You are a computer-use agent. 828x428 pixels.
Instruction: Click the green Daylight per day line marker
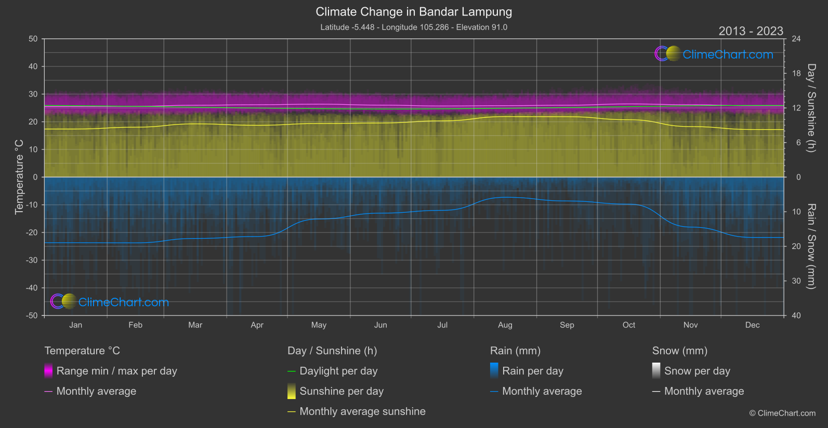point(292,371)
